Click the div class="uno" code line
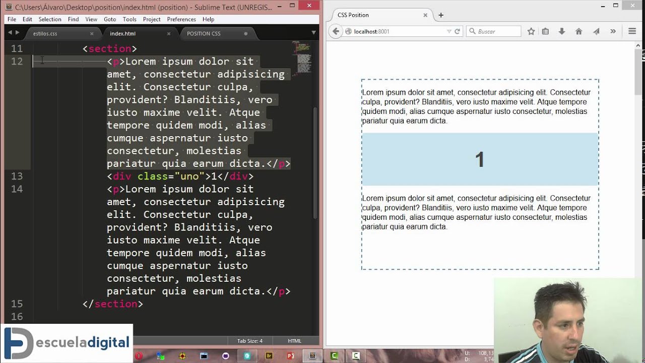 tap(180, 176)
